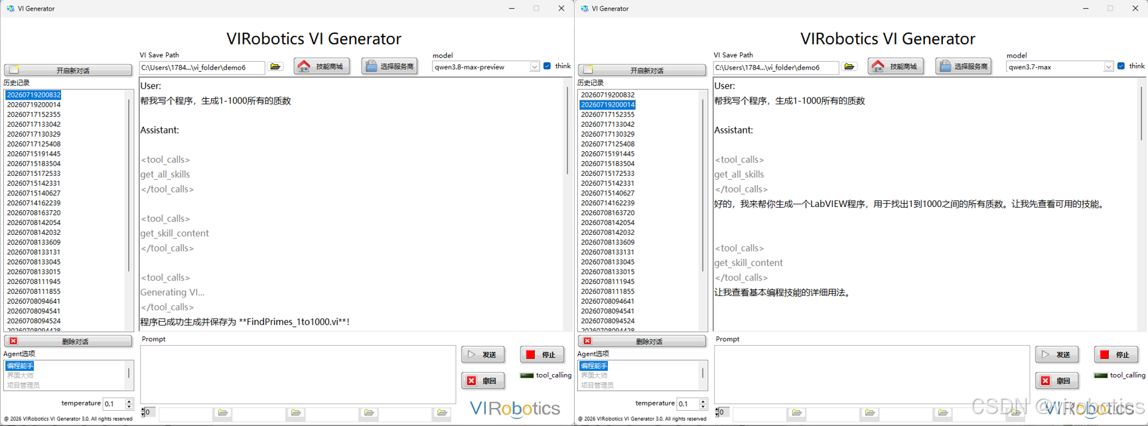The width and height of the screenshot is (1148, 426).
Task: Select 编程能手 agent in right window
Action: click(x=593, y=366)
